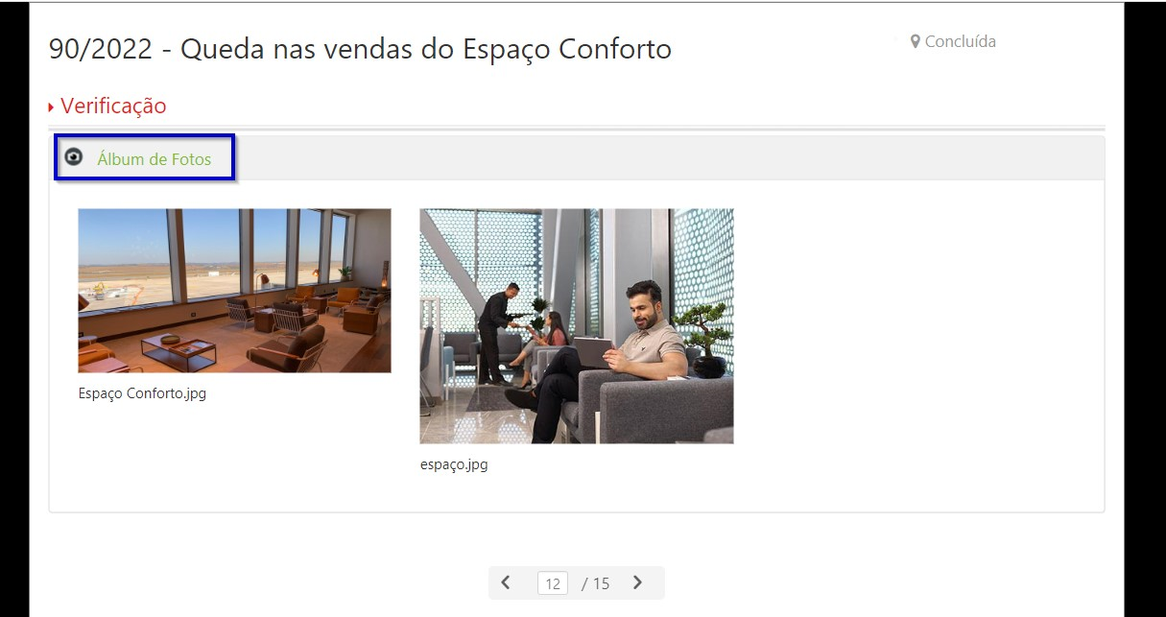This screenshot has width=1166, height=617.
Task: Click the Verificação section heading text
Action: tap(113, 106)
